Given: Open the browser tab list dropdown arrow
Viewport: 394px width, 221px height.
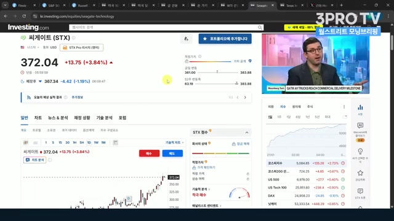Looking at the screenshot, I should pos(5,6).
